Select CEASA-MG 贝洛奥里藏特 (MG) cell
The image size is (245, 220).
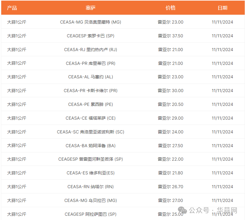point(91,22)
